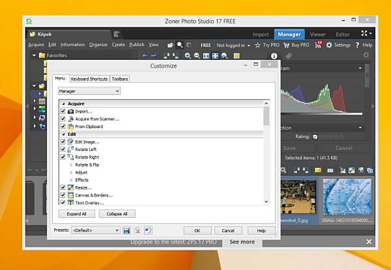Select the SNAG-14031016194000 thumbnail
The width and height of the screenshot is (391, 270).
coord(347,197)
